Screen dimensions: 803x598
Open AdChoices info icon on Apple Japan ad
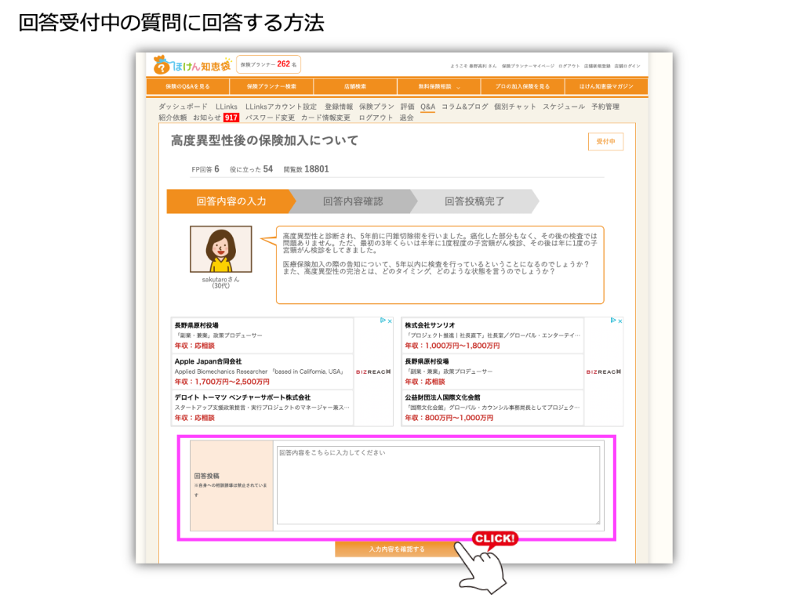point(383,321)
